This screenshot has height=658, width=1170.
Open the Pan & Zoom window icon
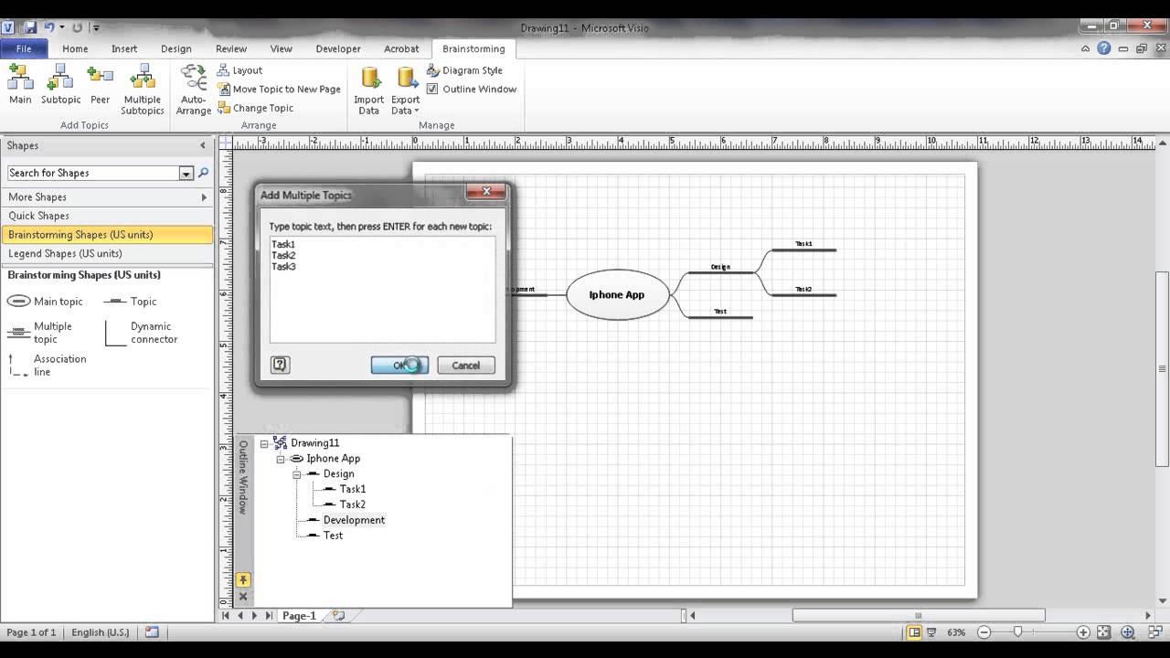(1128, 632)
